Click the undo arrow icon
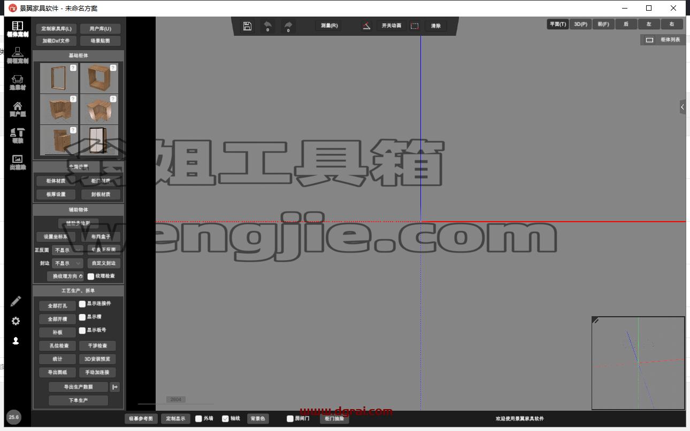This screenshot has width=690, height=431. (268, 26)
